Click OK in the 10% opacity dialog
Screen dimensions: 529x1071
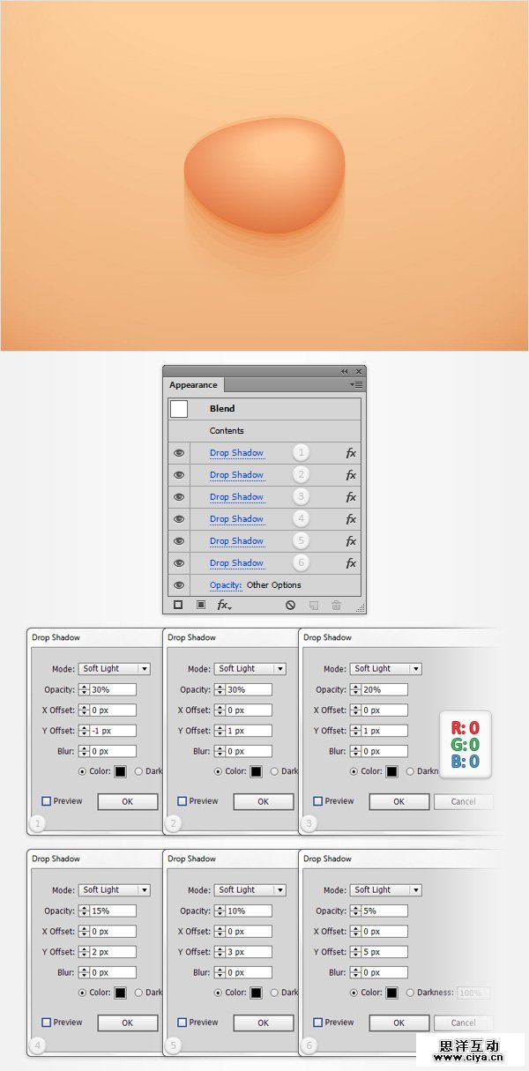pos(263,1023)
